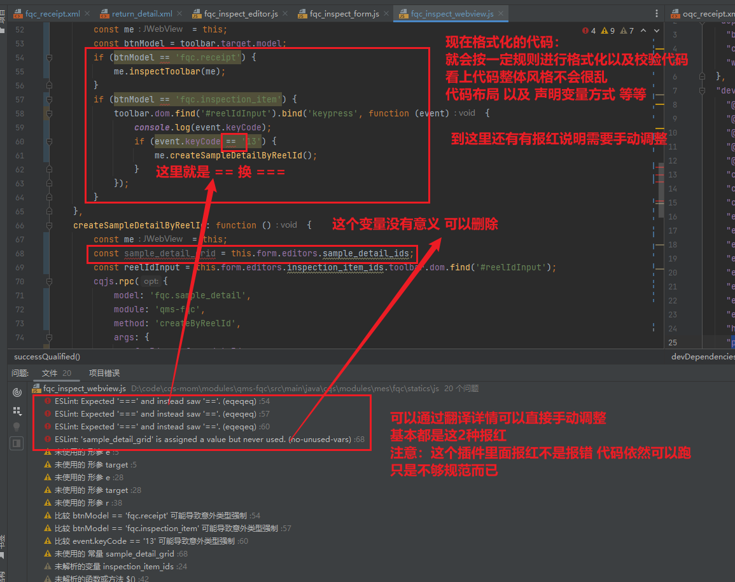Click the inspection widget error count

[589, 31]
